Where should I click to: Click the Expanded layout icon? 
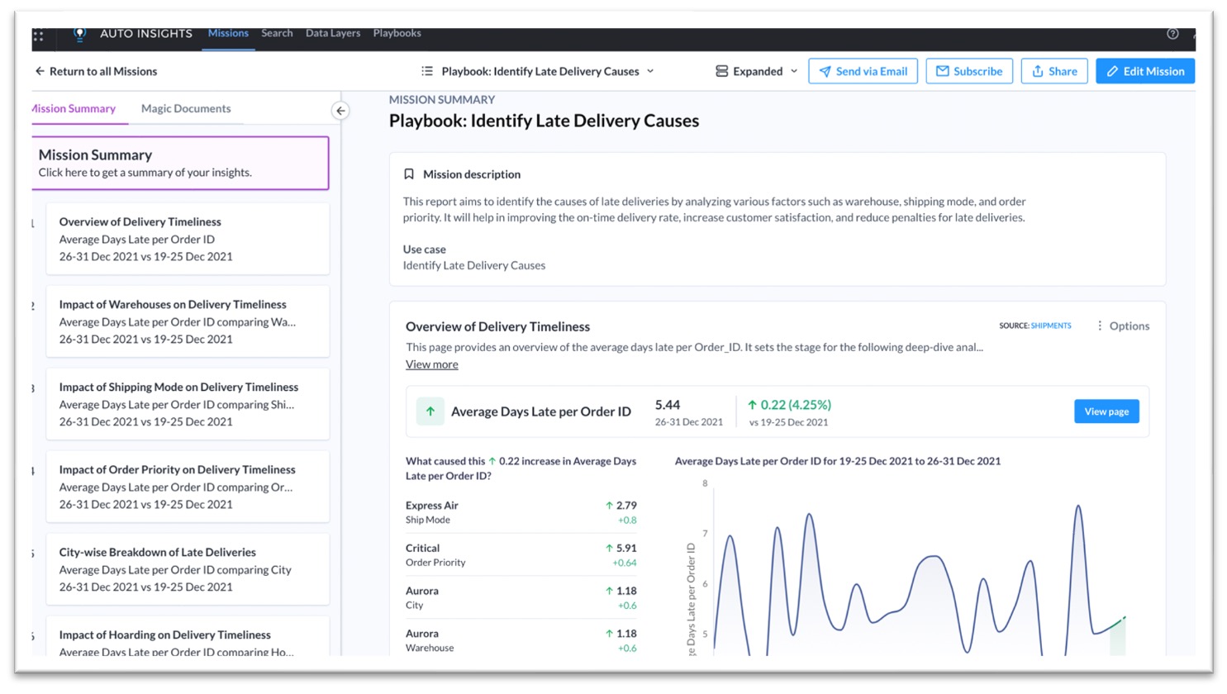pos(721,71)
